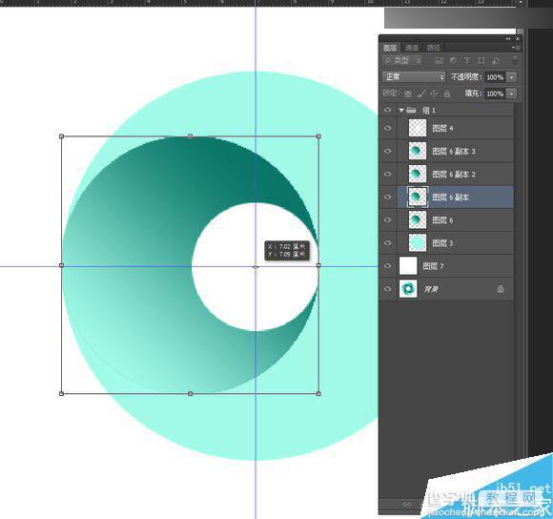The width and height of the screenshot is (553, 519).
Task: Open the 填充 fill slider arrow
Action: pos(512,93)
